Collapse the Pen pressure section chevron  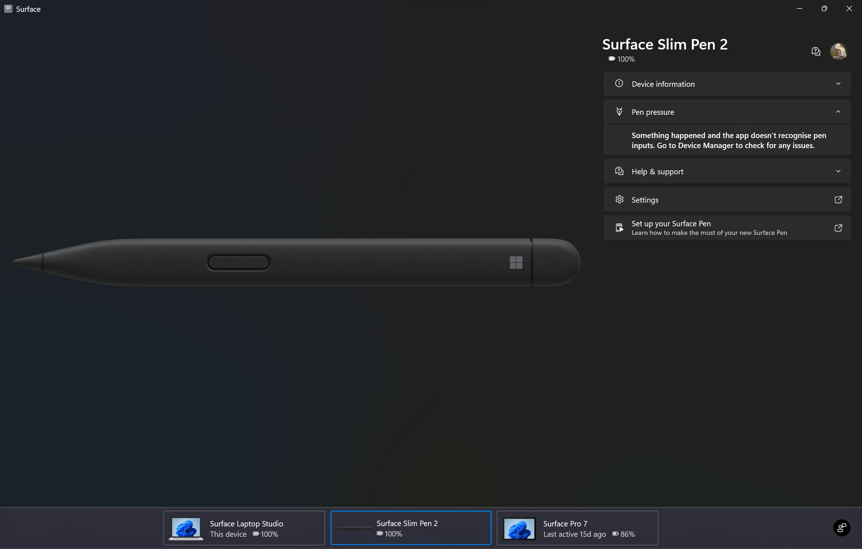(838, 112)
